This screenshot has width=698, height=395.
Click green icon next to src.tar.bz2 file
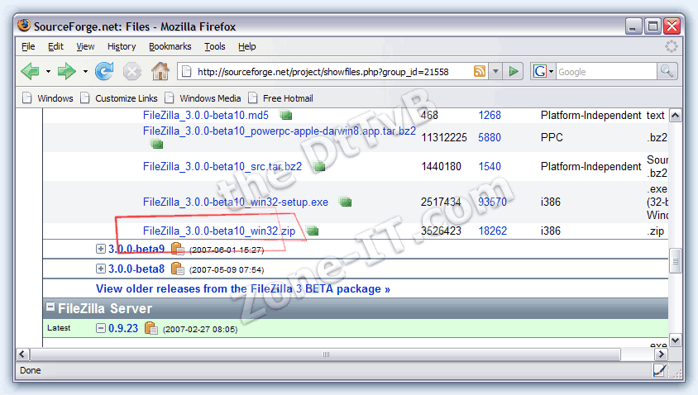318,167
